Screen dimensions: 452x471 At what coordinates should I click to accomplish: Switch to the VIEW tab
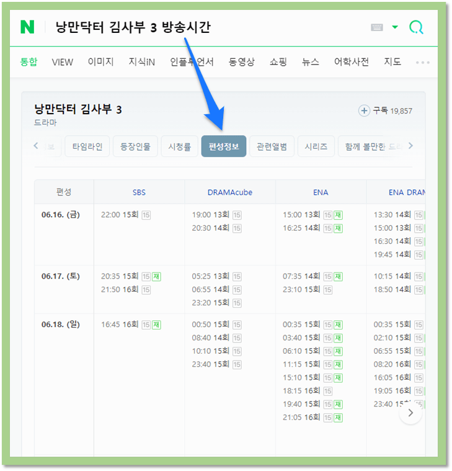63,62
